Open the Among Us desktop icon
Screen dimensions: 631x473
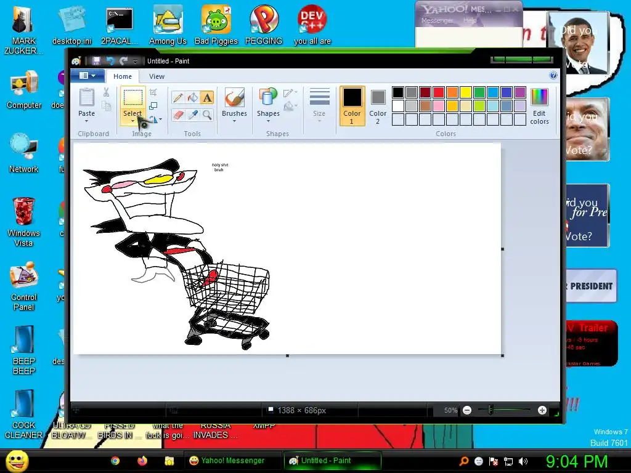coord(168,25)
